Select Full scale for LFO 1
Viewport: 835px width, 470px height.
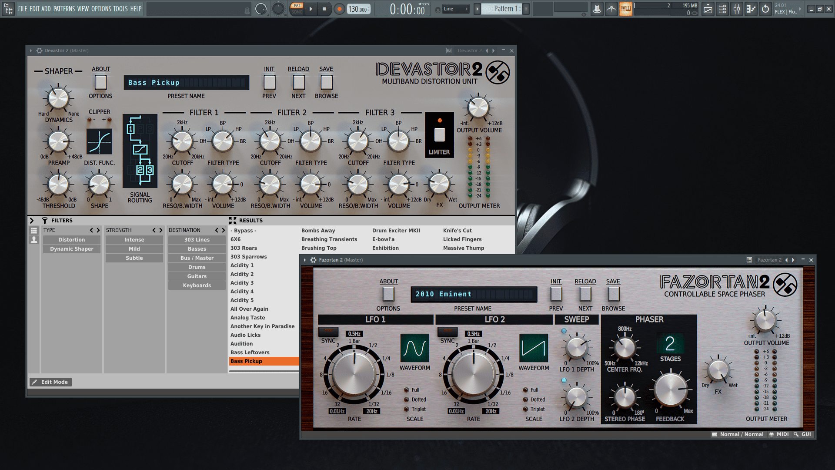click(407, 390)
